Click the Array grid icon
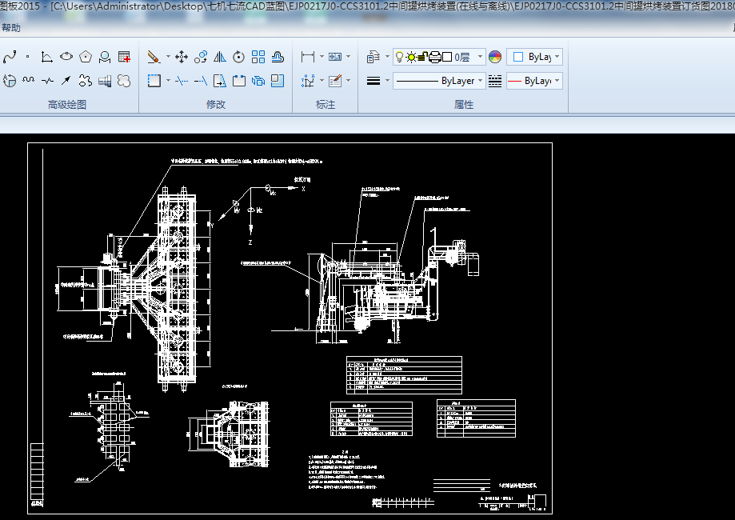The width and height of the screenshot is (735, 520). [x=258, y=57]
